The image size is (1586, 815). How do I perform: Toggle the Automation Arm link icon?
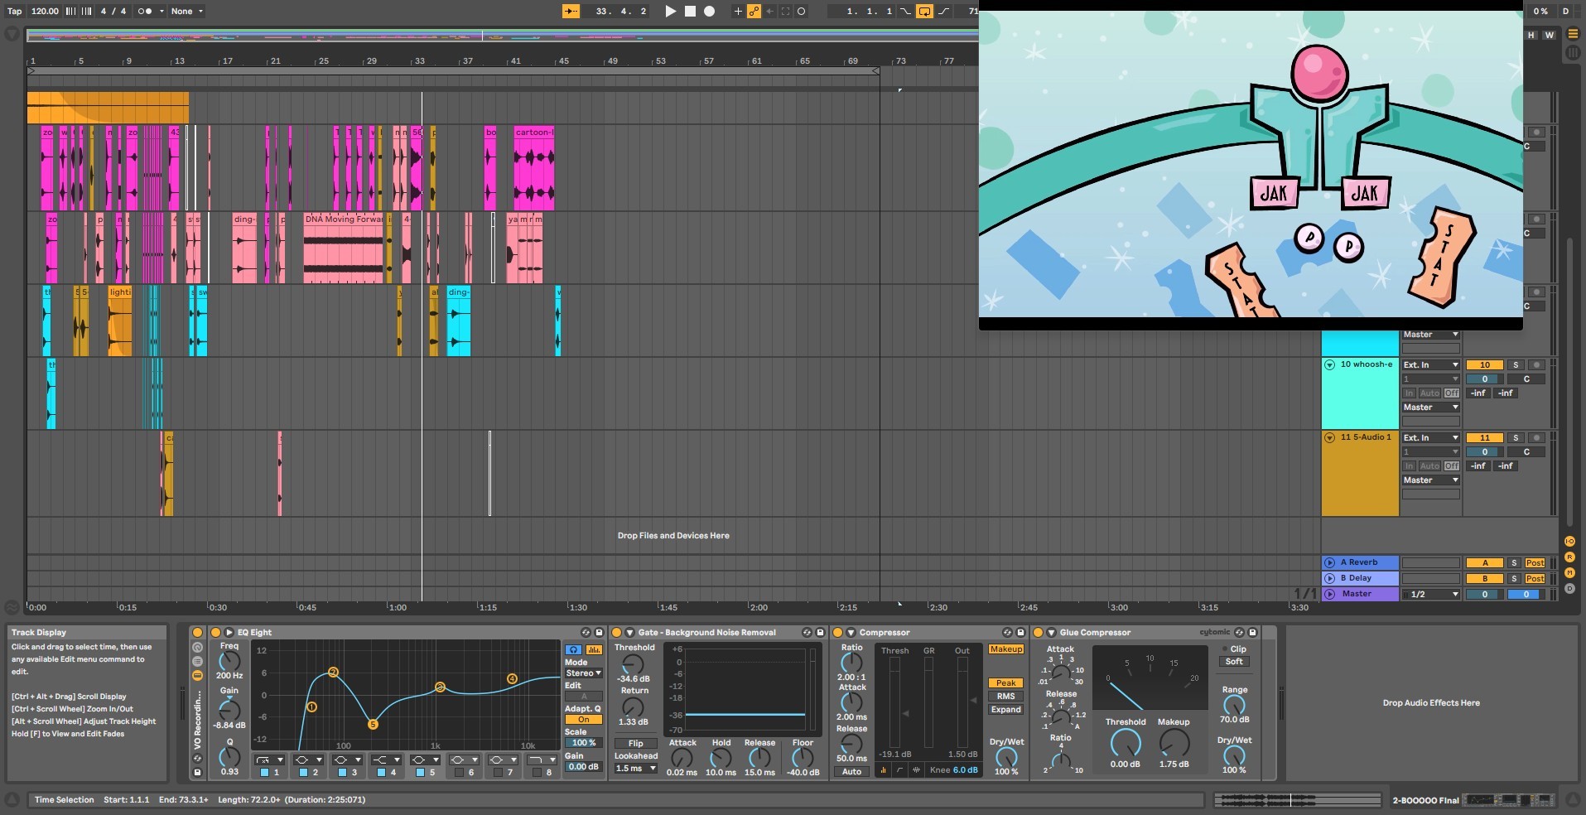[754, 12]
